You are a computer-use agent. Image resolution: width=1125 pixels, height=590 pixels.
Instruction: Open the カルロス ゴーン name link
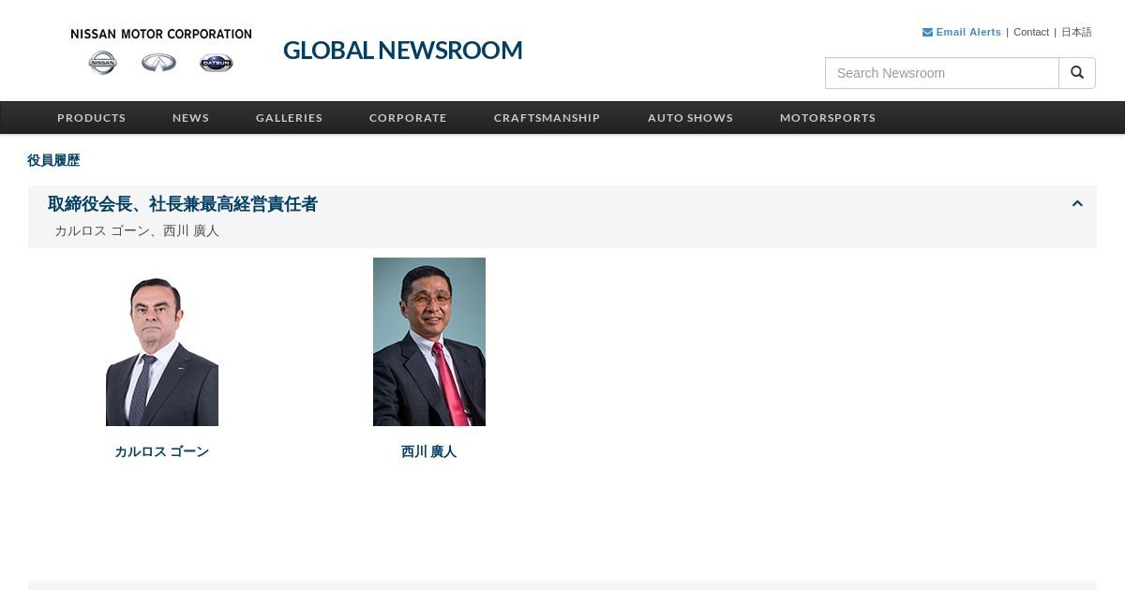coord(161,451)
